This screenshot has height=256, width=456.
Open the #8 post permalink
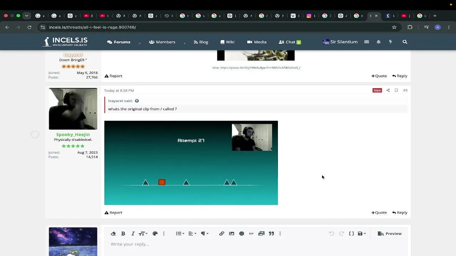[x=405, y=90]
